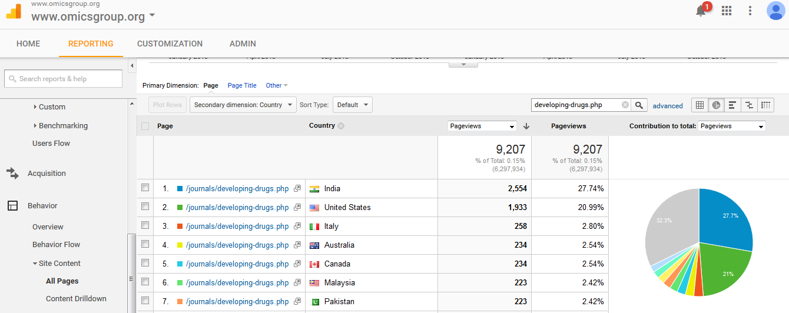This screenshot has height=313, width=789.
Task: Open Content Drilldown in the sidebar
Action: click(x=76, y=299)
